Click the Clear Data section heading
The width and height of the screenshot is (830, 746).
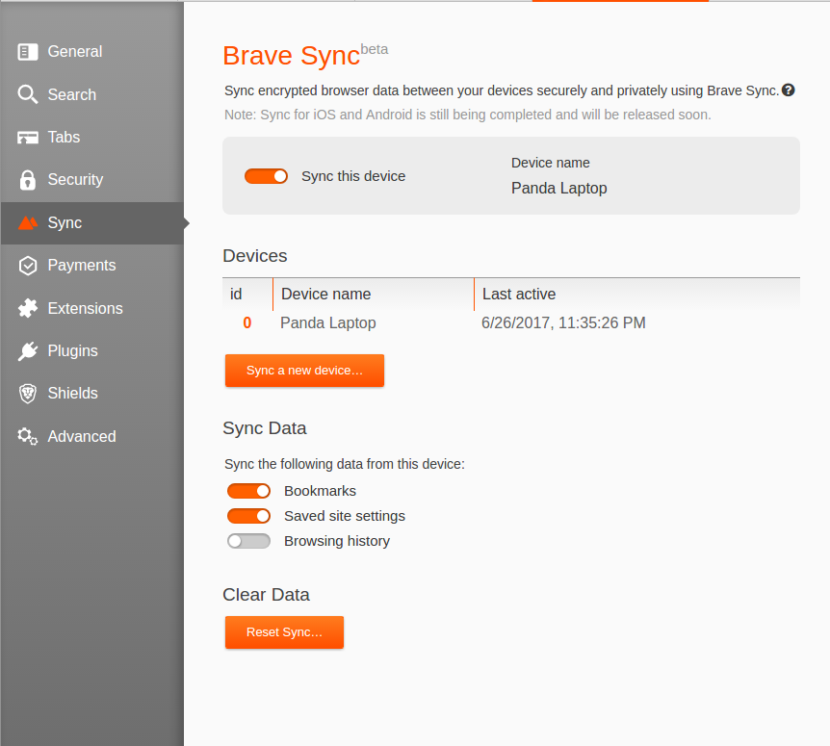coord(267,595)
